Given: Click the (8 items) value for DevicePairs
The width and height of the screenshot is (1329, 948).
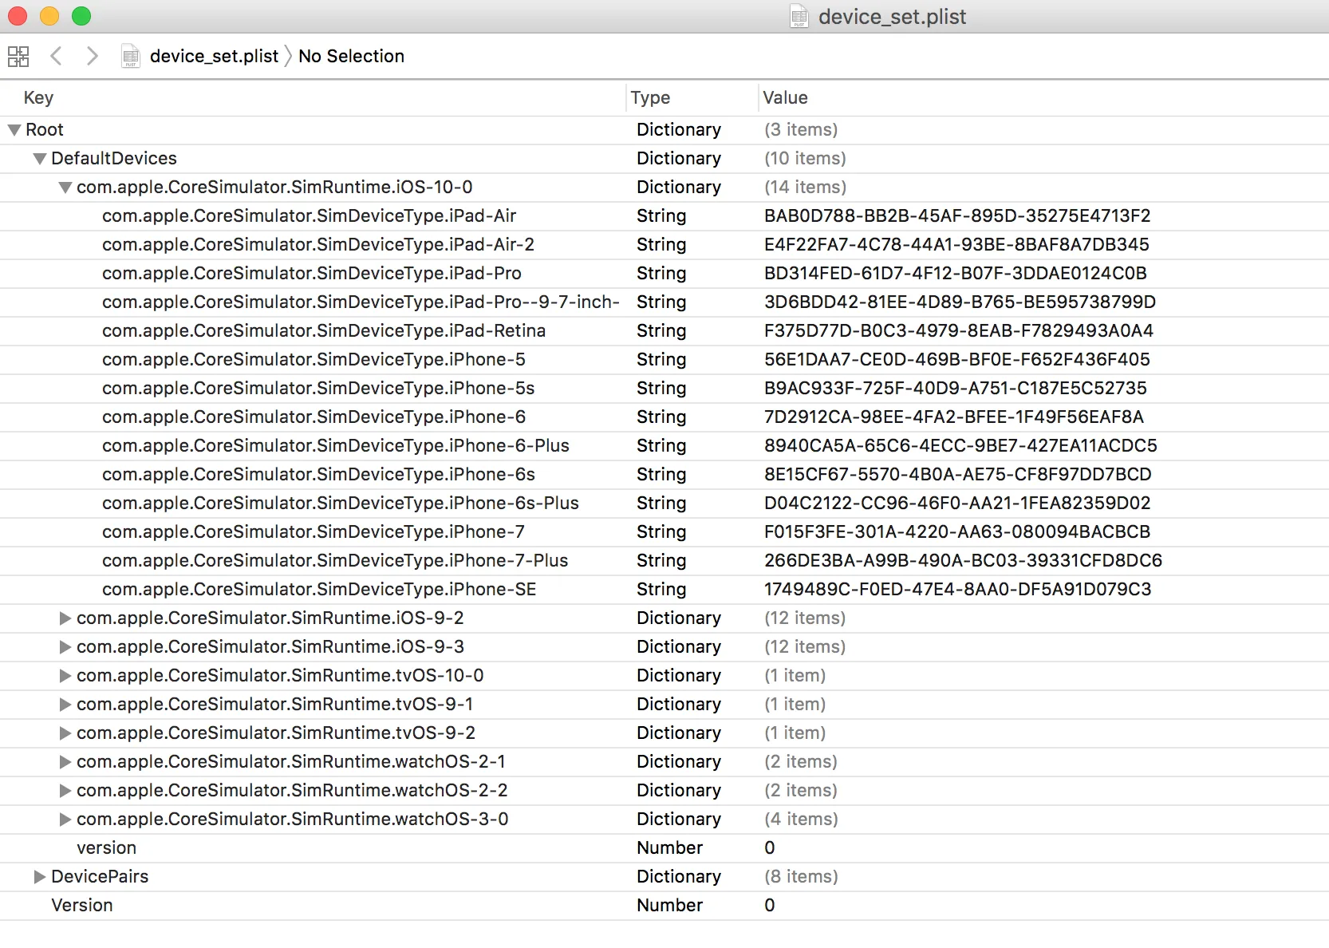Looking at the screenshot, I should pos(801,876).
